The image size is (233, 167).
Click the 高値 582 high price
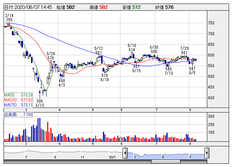pyautogui.click(x=98, y=7)
